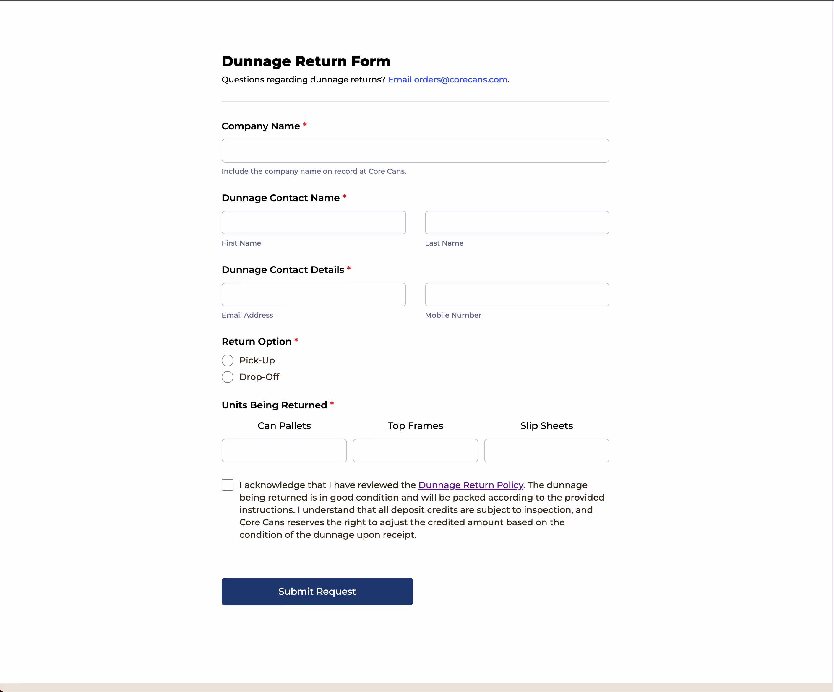Image resolution: width=834 pixels, height=692 pixels.
Task: Select the Drop-Off return option
Action: 228,377
